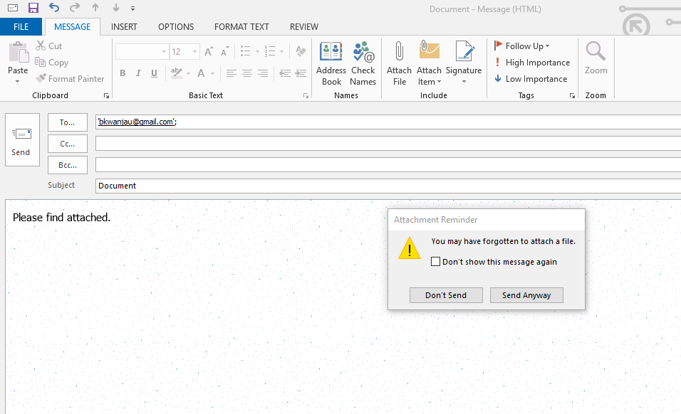
Task: Open the font name combo box
Action: tap(142, 52)
